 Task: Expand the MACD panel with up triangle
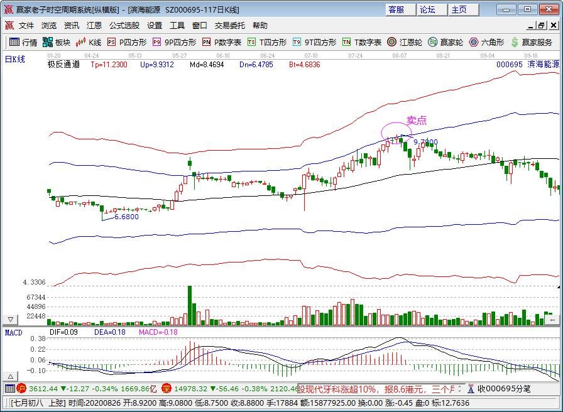[x=11, y=376]
